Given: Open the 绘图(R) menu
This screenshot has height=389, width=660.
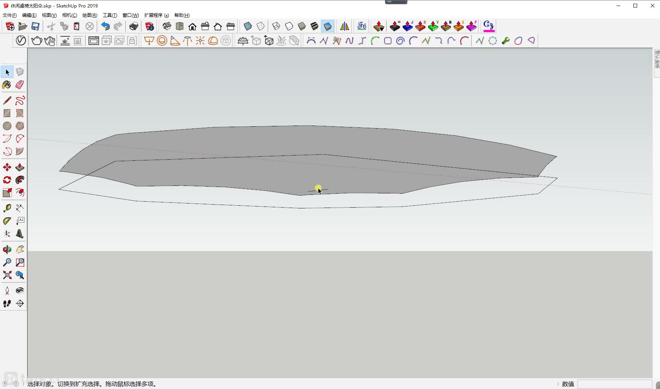Looking at the screenshot, I should [x=90, y=15].
